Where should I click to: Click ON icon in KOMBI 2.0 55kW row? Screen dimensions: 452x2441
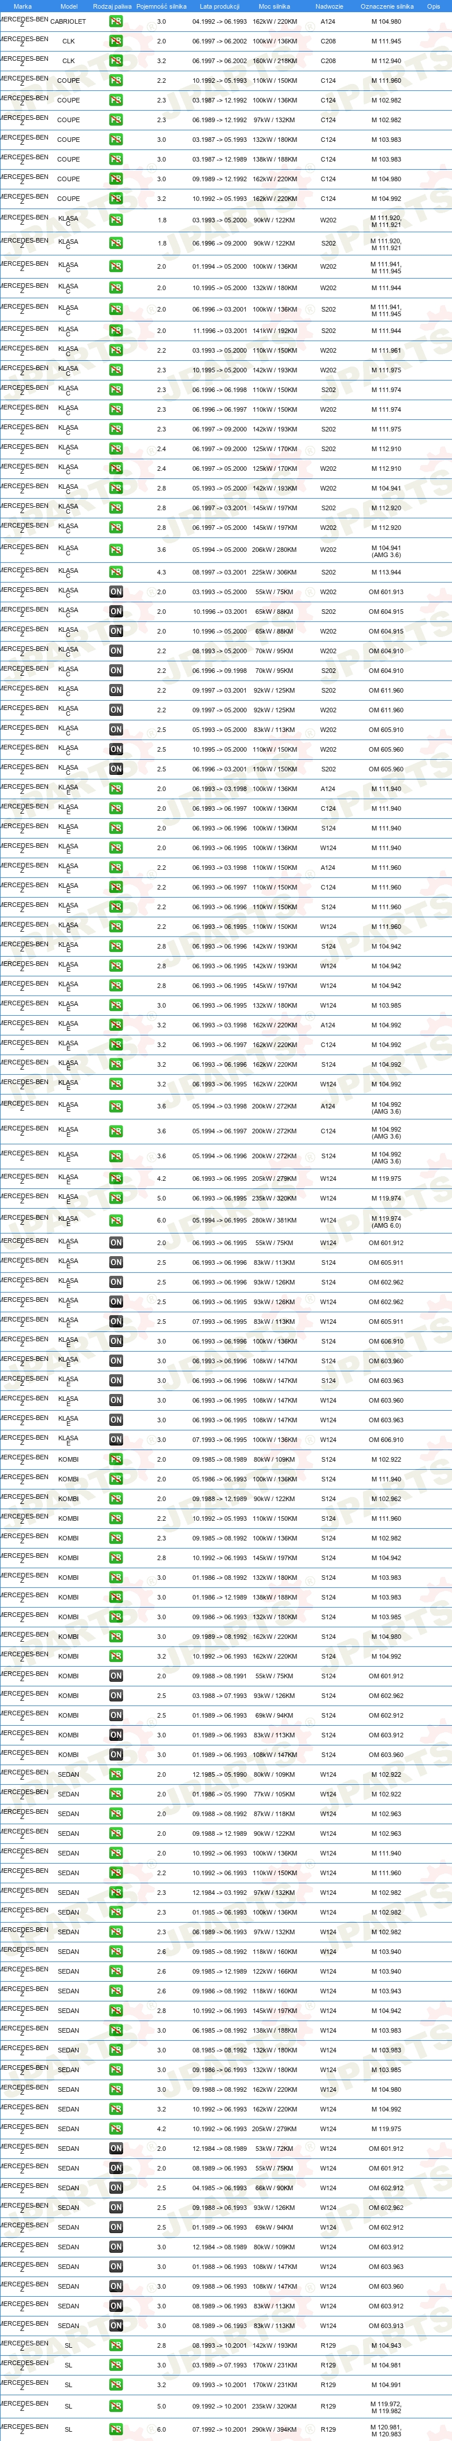pyautogui.click(x=116, y=1677)
